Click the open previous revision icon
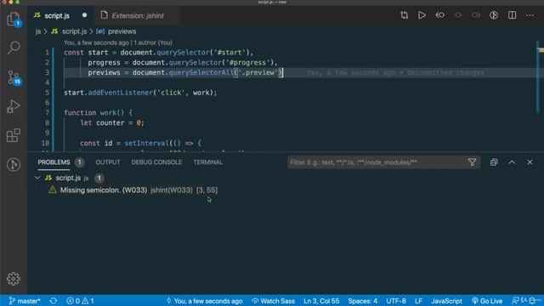 (440, 15)
